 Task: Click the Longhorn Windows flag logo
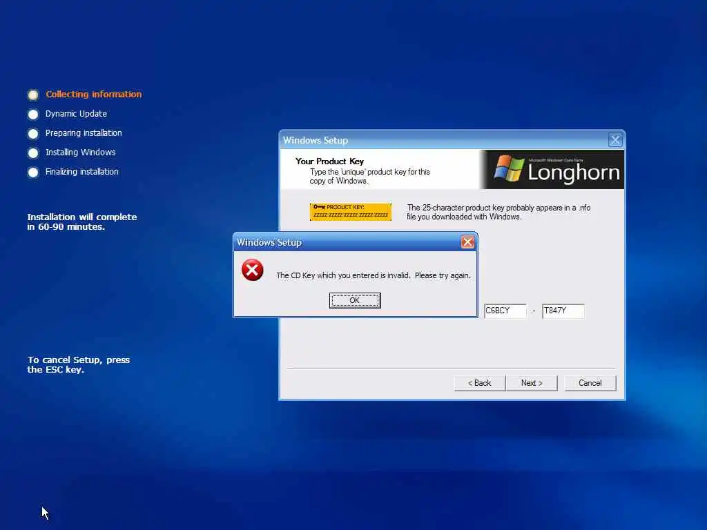click(x=508, y=168)
